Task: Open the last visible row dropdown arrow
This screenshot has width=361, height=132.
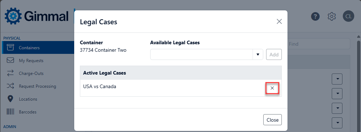Action: (337, 123)
